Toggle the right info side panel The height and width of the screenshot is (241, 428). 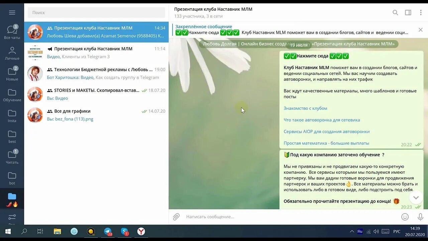pyautogui.click(x=408, y=12)
